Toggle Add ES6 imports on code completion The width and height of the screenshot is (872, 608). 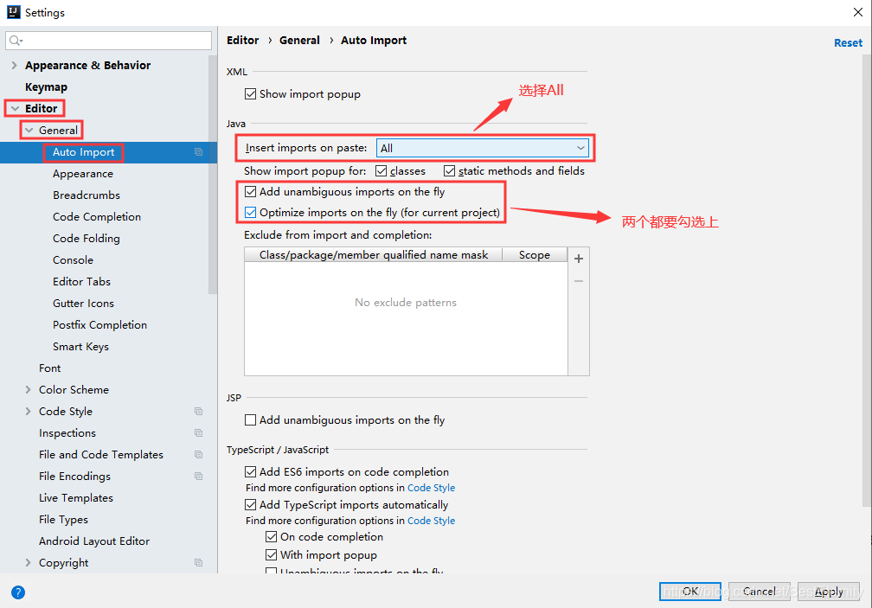point(251,472)
